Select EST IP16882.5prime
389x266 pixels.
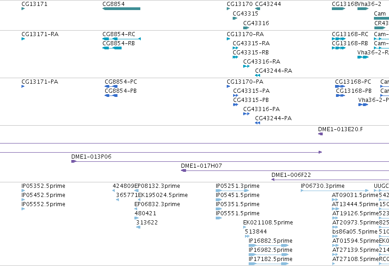pyautogui.click(x=271, y=241)
